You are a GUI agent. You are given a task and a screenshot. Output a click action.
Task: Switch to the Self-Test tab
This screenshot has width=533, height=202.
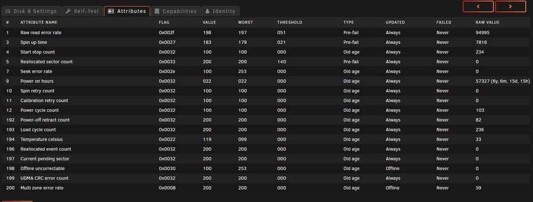coord(83,11)
